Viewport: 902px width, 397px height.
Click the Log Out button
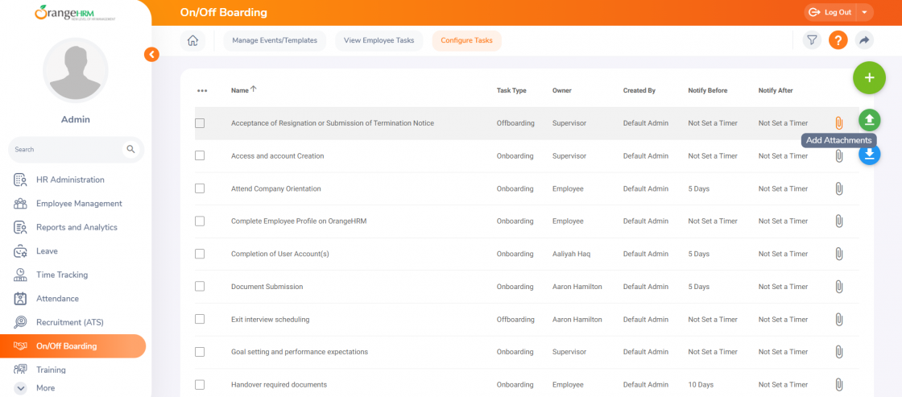point(830,12)
